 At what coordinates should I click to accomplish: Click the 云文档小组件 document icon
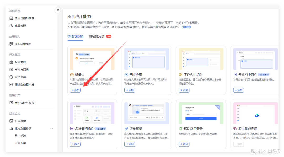tap(235, 75)
